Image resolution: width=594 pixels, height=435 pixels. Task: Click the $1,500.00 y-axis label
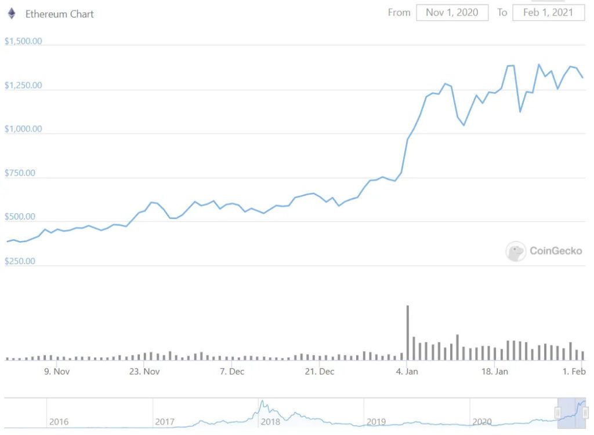coord(23,41)
